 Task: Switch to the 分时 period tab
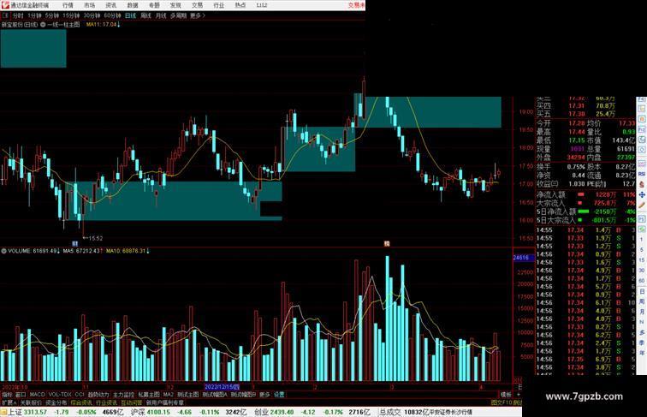18,15
